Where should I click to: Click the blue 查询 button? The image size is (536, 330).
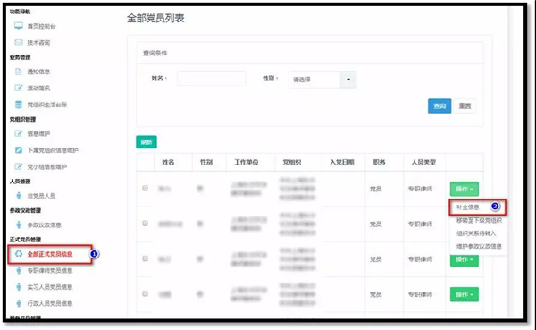pyautogui.click(x=440, y=106)
